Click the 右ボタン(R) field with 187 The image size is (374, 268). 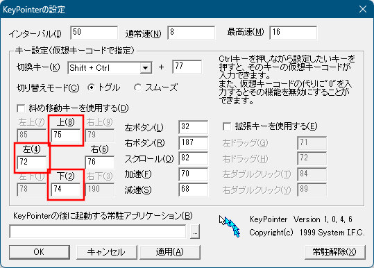pyautogui.click(x=193, y=143)
